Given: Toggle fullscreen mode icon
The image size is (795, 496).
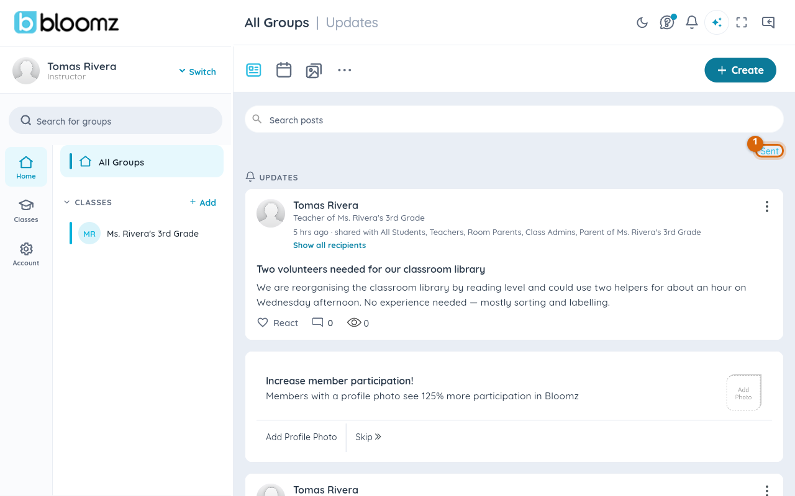Looking at the screenshot, I should tap(742, 22).
